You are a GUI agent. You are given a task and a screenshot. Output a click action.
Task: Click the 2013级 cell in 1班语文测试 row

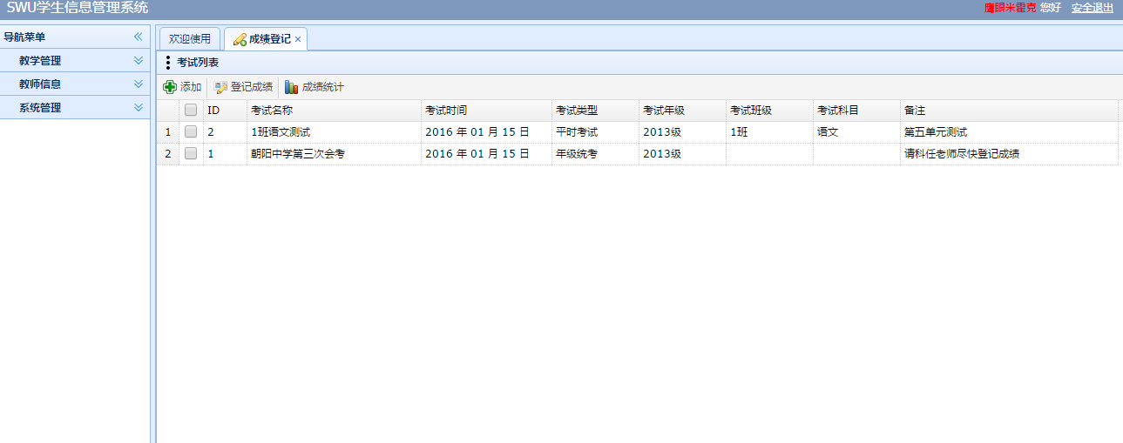[682, 132]
